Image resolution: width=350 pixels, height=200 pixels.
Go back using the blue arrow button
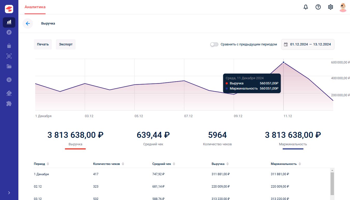pos(28,23)
